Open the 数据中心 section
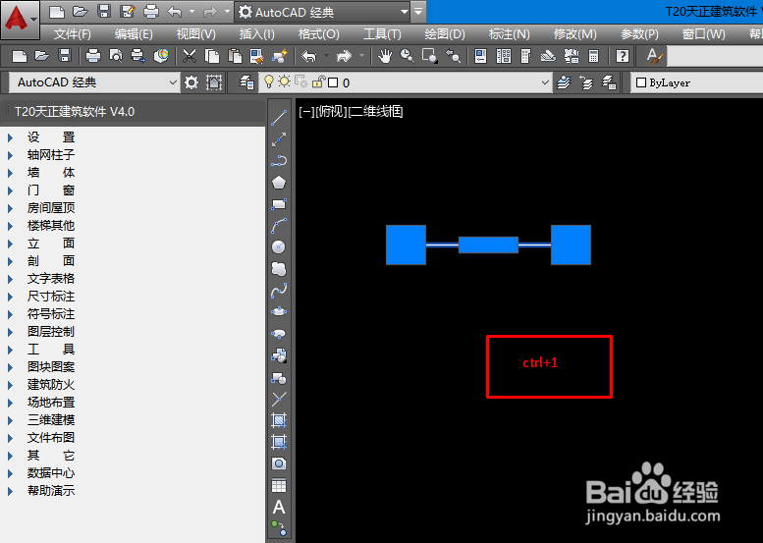The height and width of the screenshot is (543, 763). [x=51, y=473]
